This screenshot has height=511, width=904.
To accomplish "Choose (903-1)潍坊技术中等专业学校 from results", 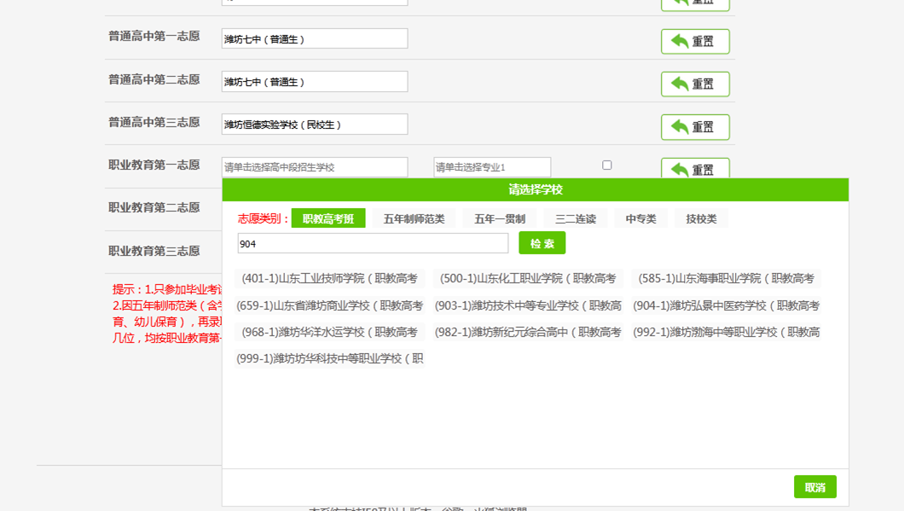I will pos(528,305).
